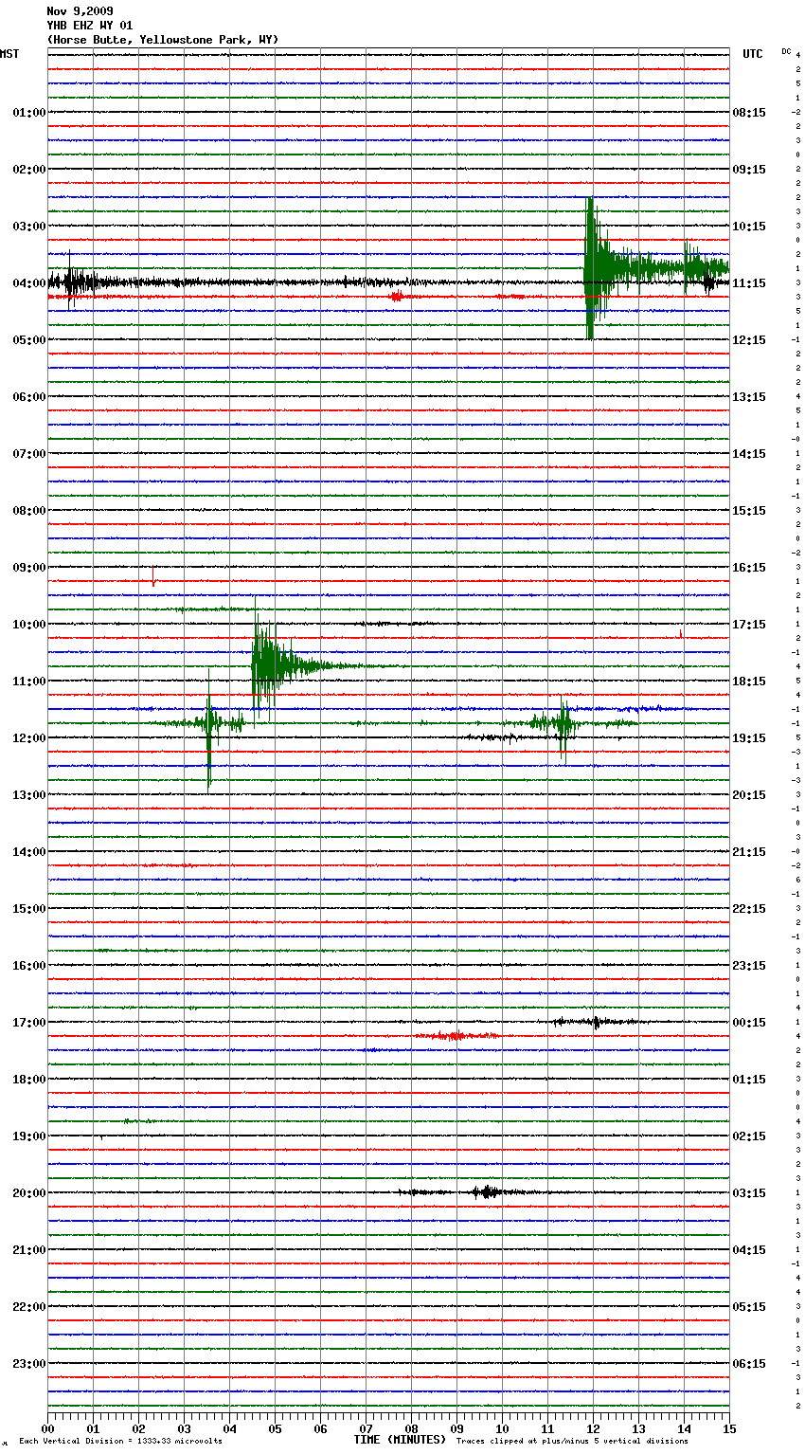The width and height of the screenshot is (805, 1454).
Task: Click the 17:00 MST row label
Action: pos(29,1023)
